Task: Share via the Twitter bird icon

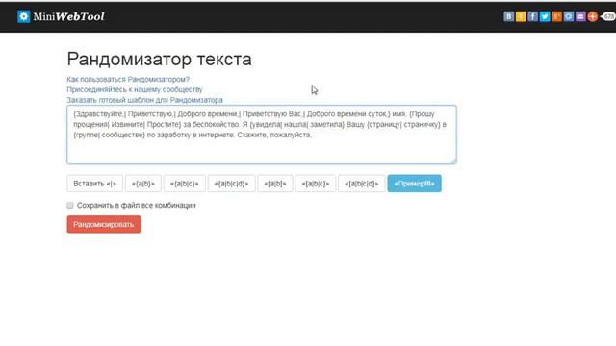Action: (545, 16)
